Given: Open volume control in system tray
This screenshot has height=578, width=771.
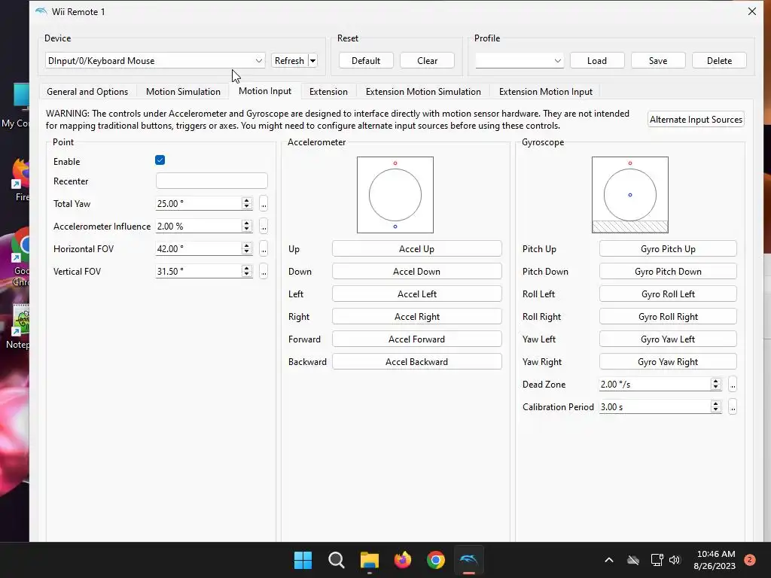Looking at the screenshot, I should (675, 560).
